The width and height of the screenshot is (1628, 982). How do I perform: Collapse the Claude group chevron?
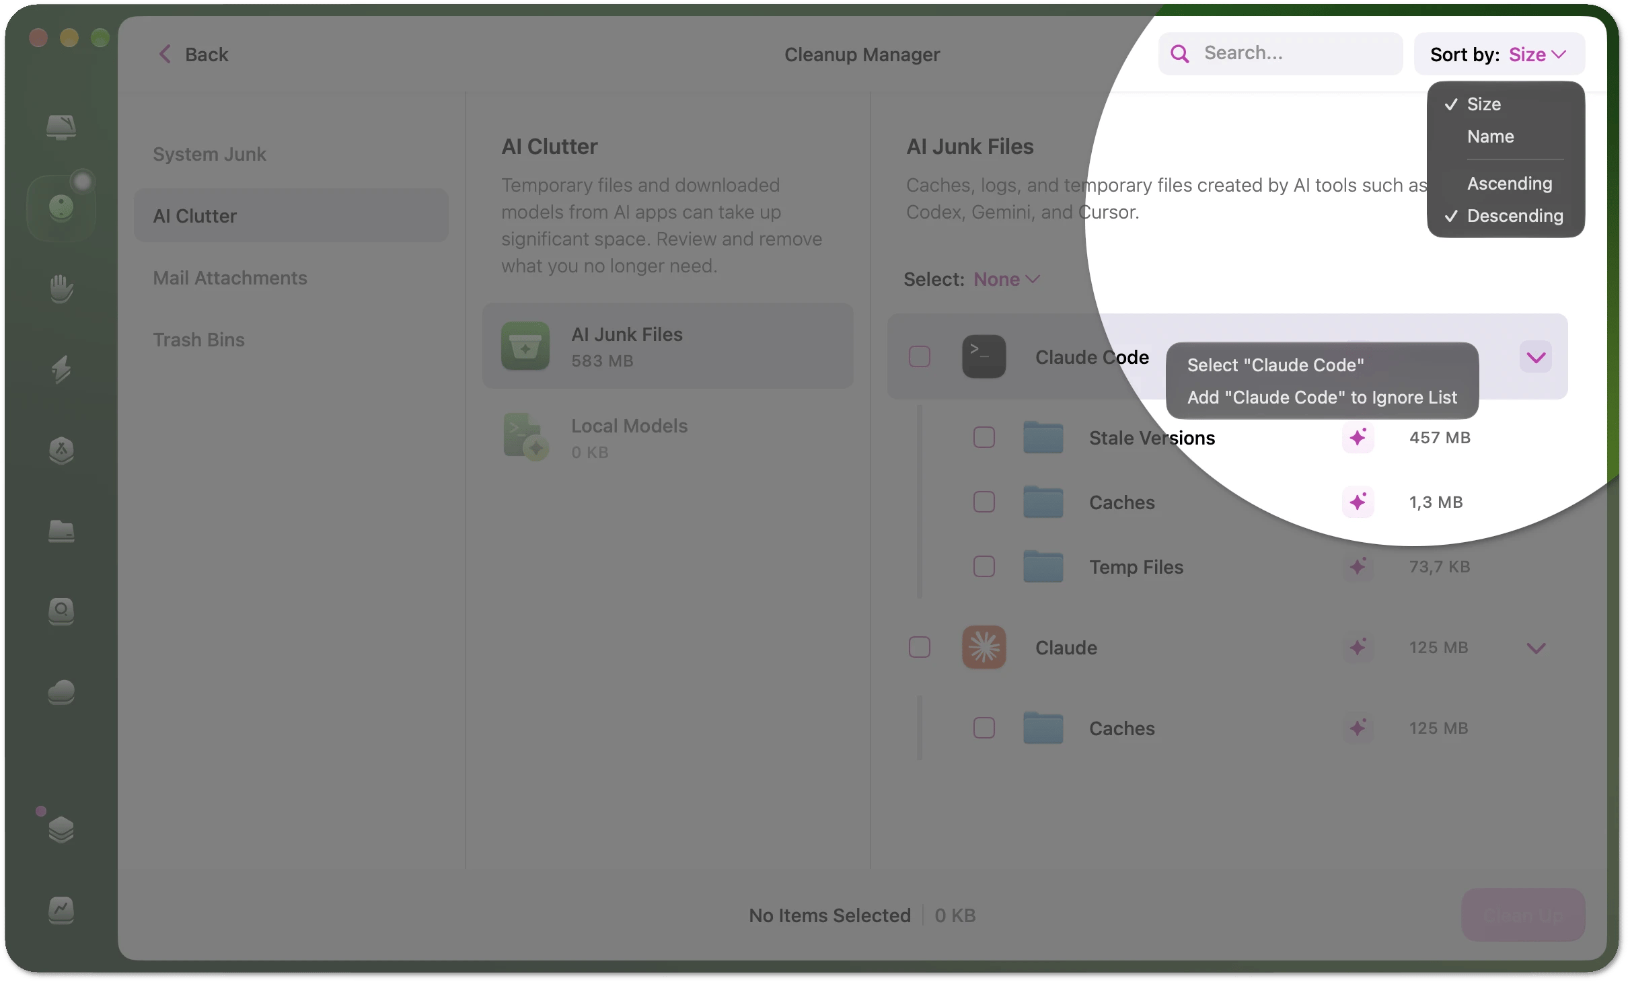[x=1535, y=648]
